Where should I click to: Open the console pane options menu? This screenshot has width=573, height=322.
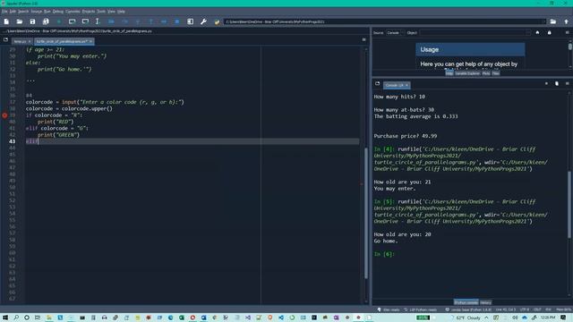567,83
